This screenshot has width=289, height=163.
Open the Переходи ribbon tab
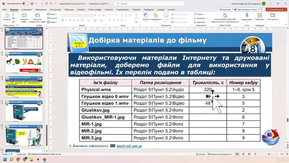[69, 10]
